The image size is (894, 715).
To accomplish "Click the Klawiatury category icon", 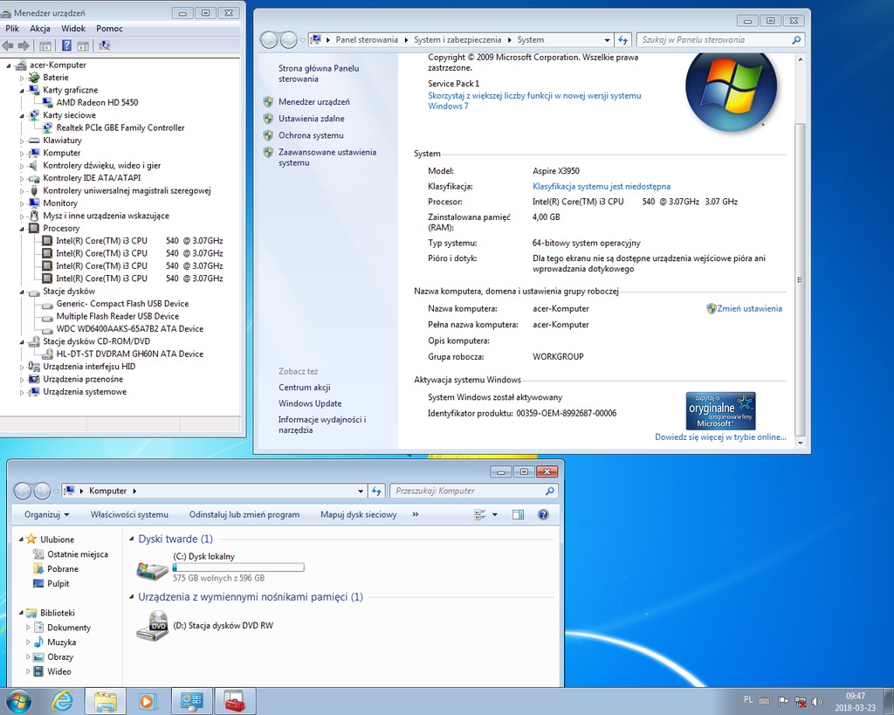I will [x=34, y=141].
